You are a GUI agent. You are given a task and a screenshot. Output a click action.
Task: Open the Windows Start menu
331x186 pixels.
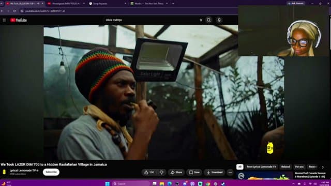coord(107,184)
